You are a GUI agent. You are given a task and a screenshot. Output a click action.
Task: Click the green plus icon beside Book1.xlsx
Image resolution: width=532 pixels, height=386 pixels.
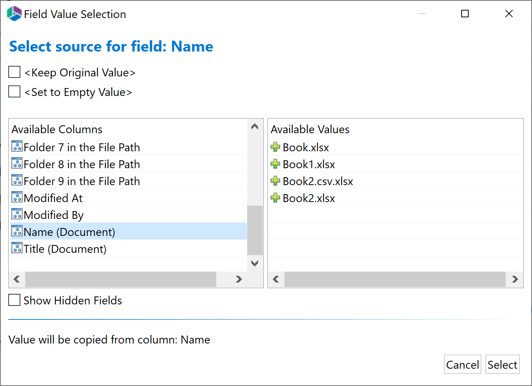point(275,164)
